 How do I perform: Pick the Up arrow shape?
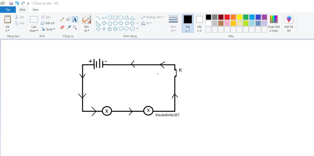click(132, 23)
